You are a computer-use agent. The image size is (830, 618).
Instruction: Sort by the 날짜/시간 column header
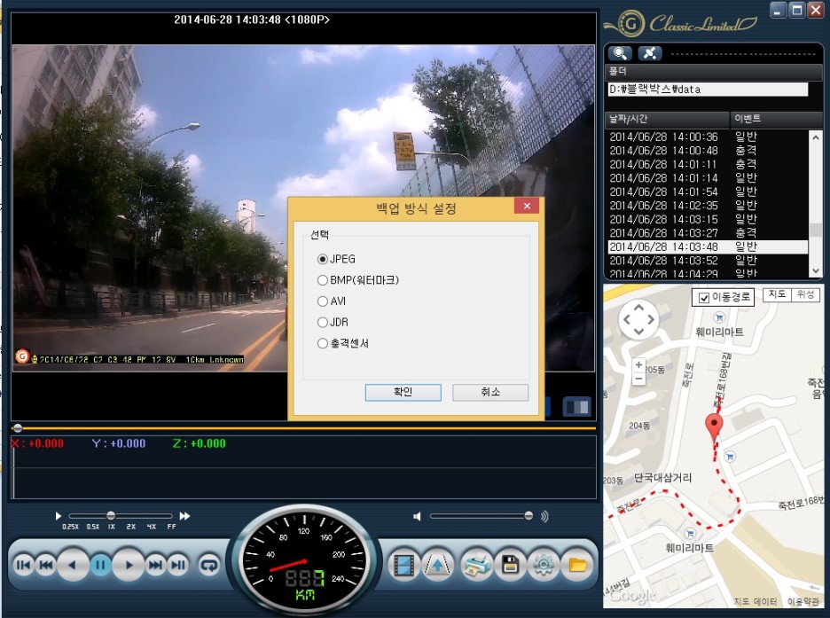665,118
